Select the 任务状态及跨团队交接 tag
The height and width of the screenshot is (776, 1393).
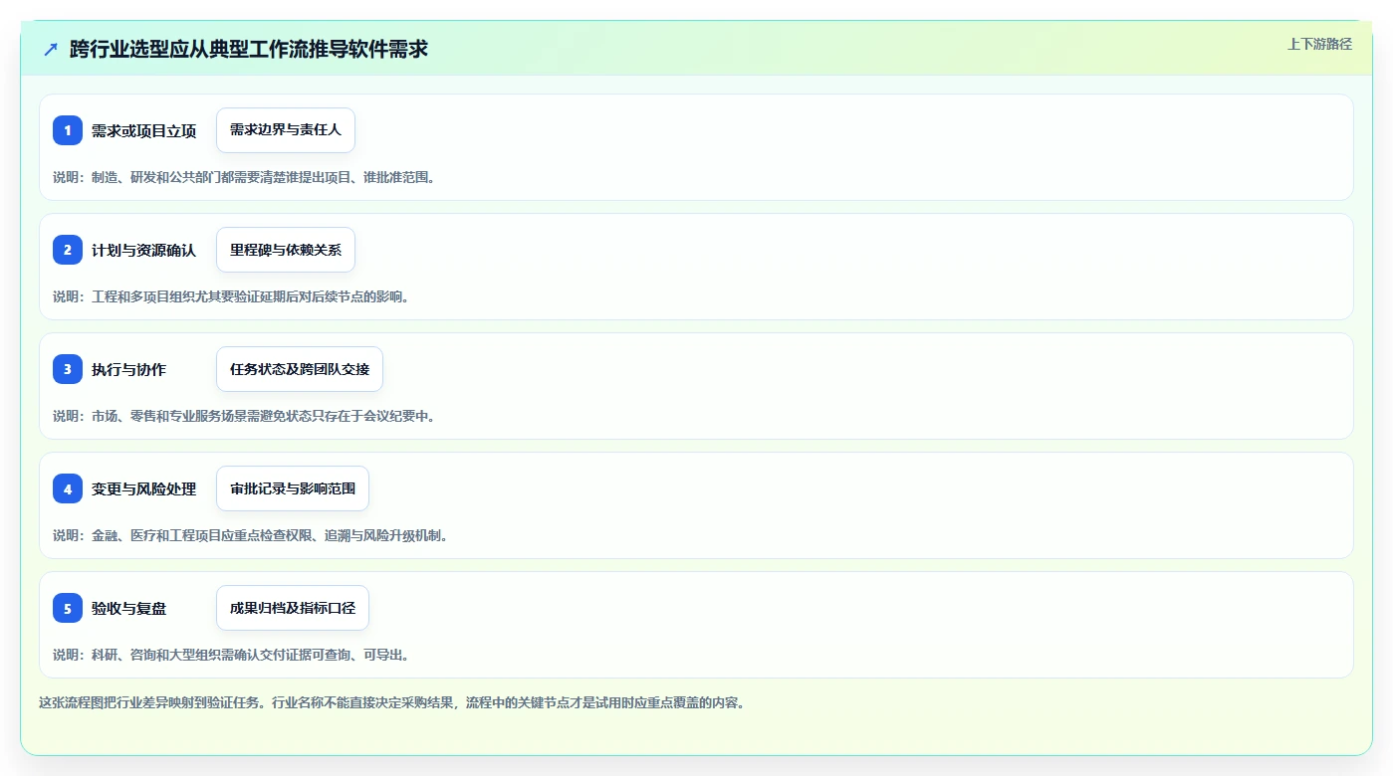pyautogui.click(x=300, y=369)
